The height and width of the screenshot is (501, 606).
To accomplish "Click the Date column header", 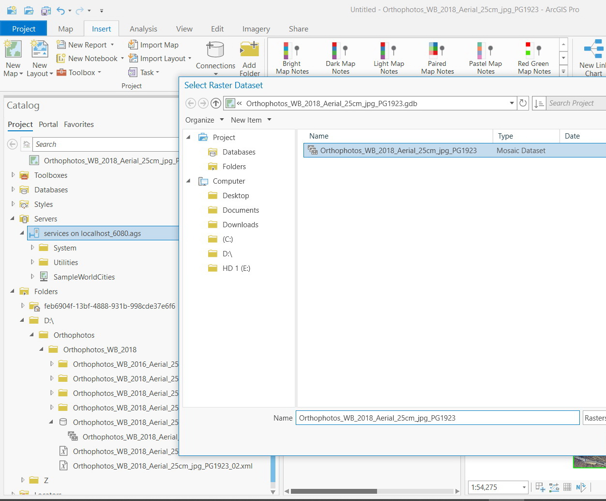I will click(583, 136).
